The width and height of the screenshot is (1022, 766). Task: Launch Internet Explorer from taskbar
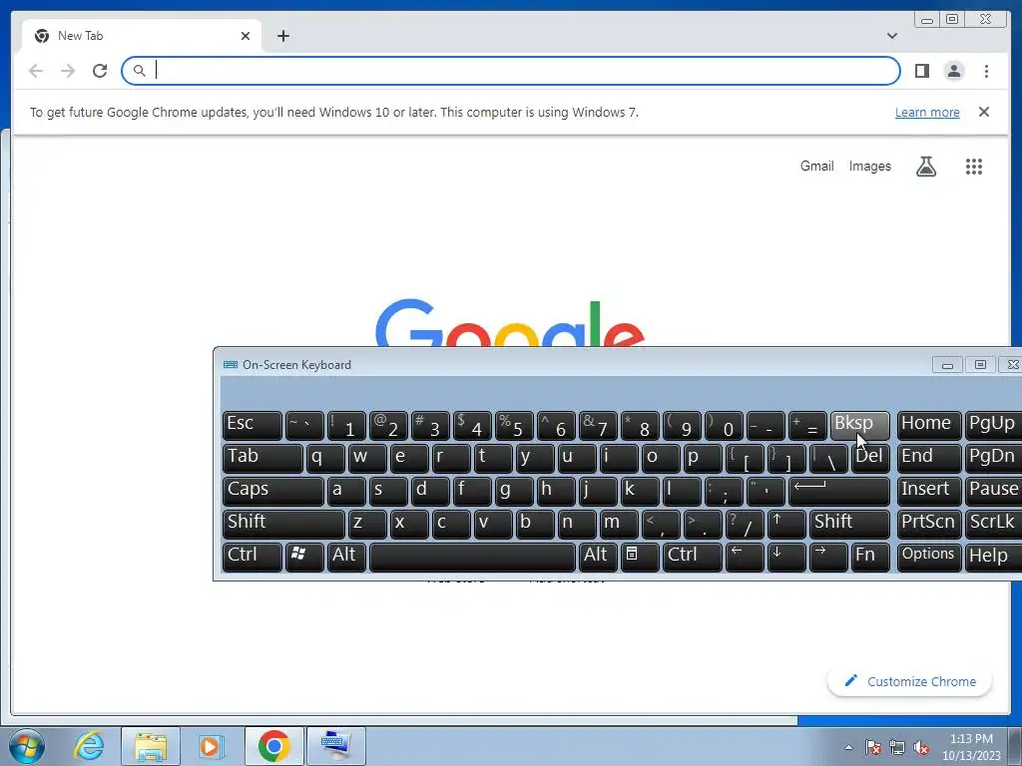(89, 746)
